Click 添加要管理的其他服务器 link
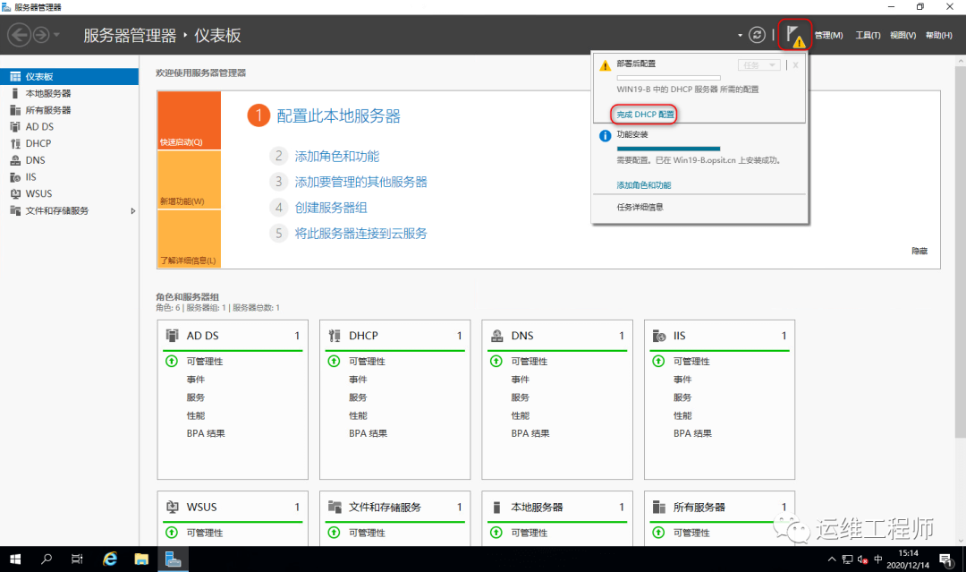Viewport: 966px width, 572px height. tap(361, 182)
